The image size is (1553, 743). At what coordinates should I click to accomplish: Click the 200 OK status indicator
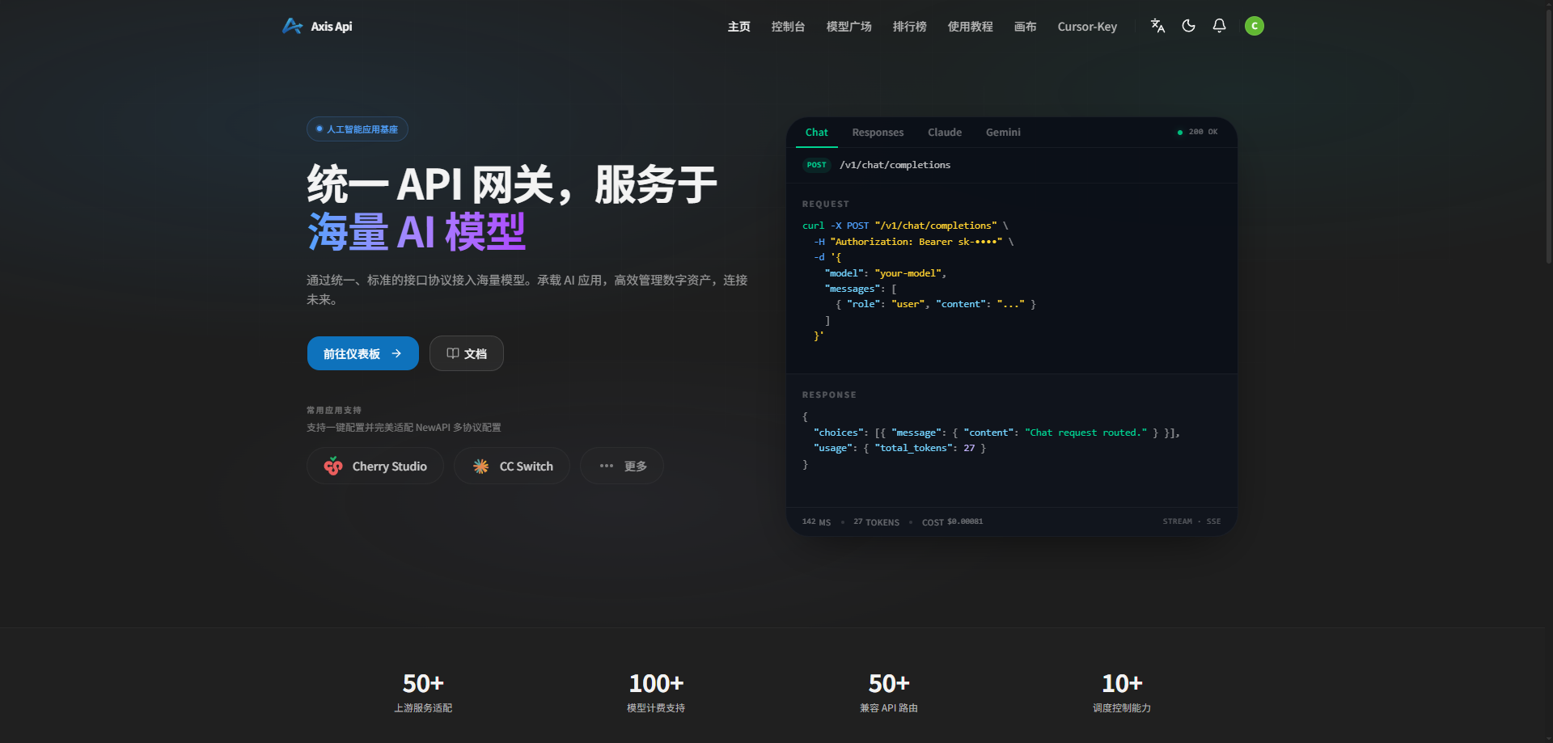pos(1198,132)
